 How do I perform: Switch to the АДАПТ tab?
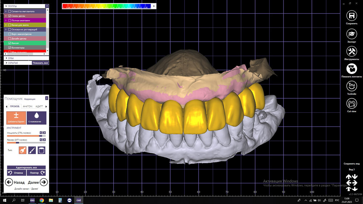point(39,106)
